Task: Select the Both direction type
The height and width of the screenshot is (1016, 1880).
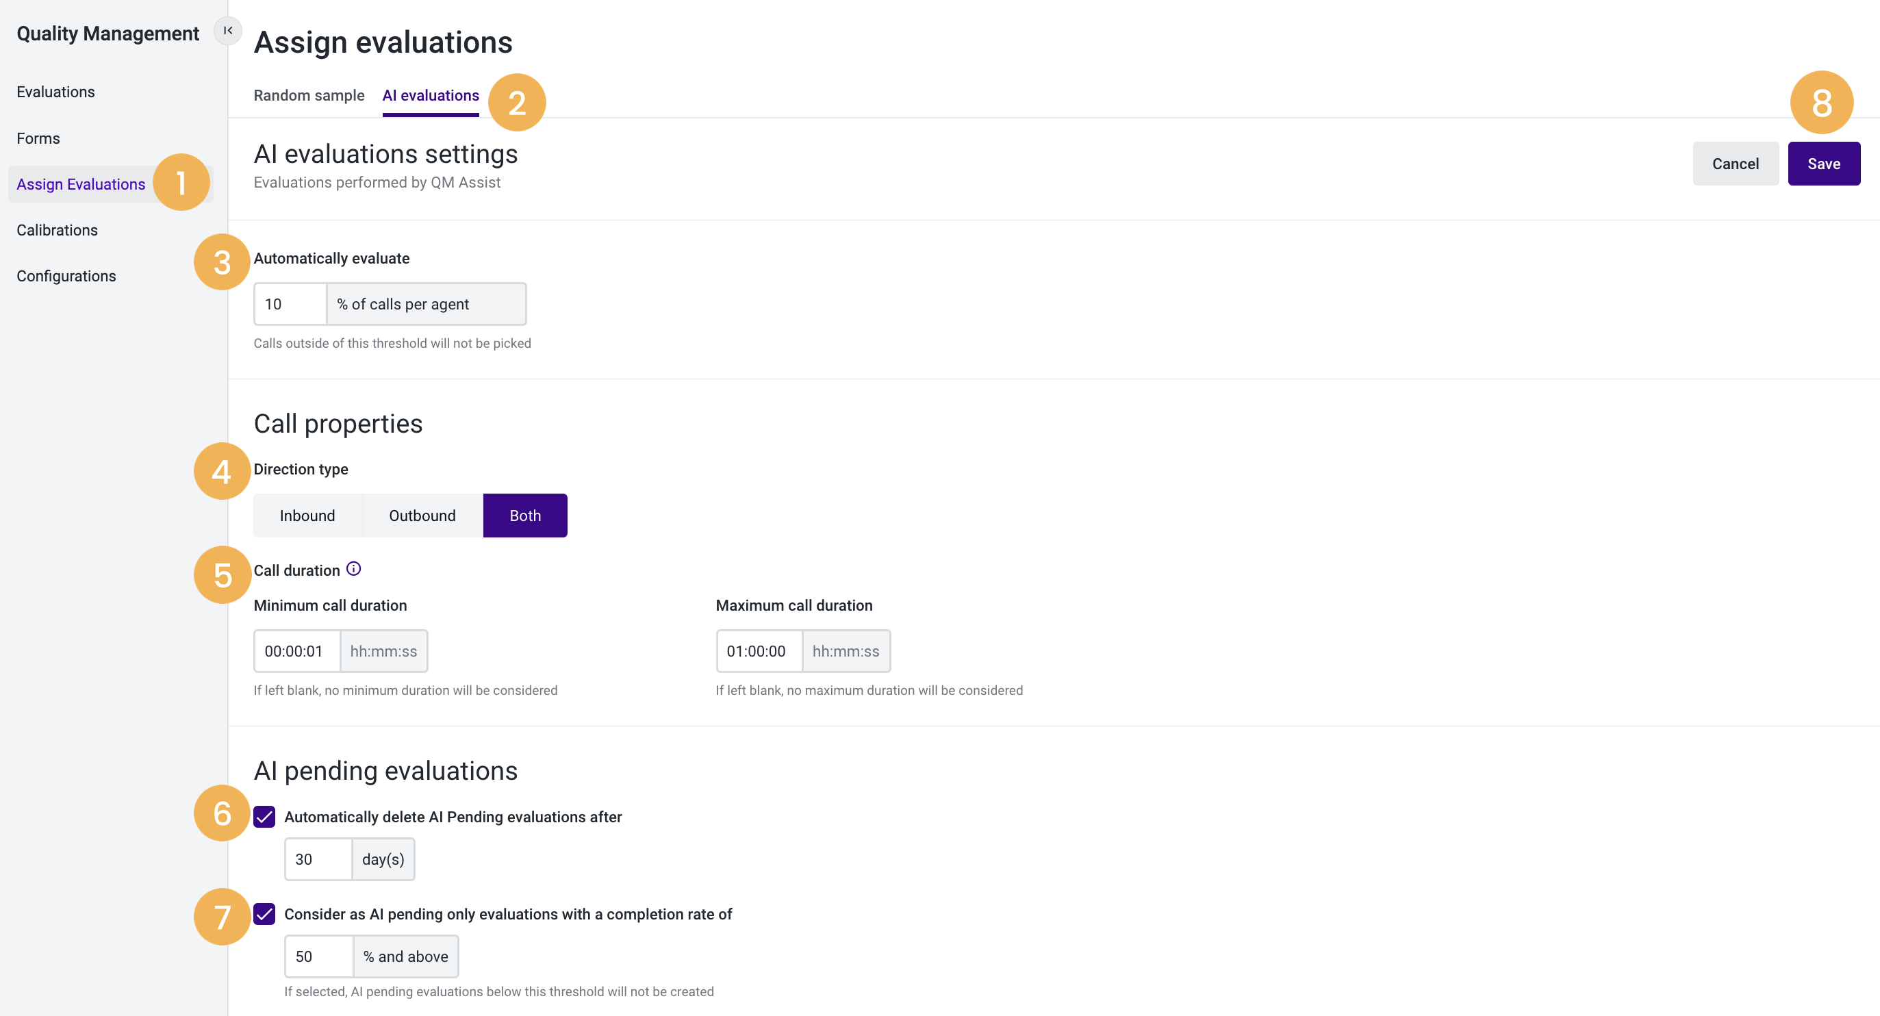Action: [524, 515]
